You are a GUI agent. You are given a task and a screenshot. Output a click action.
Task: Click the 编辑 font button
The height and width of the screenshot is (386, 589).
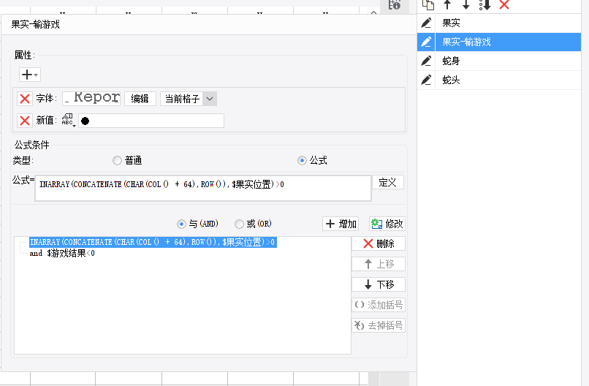[140, 99]
